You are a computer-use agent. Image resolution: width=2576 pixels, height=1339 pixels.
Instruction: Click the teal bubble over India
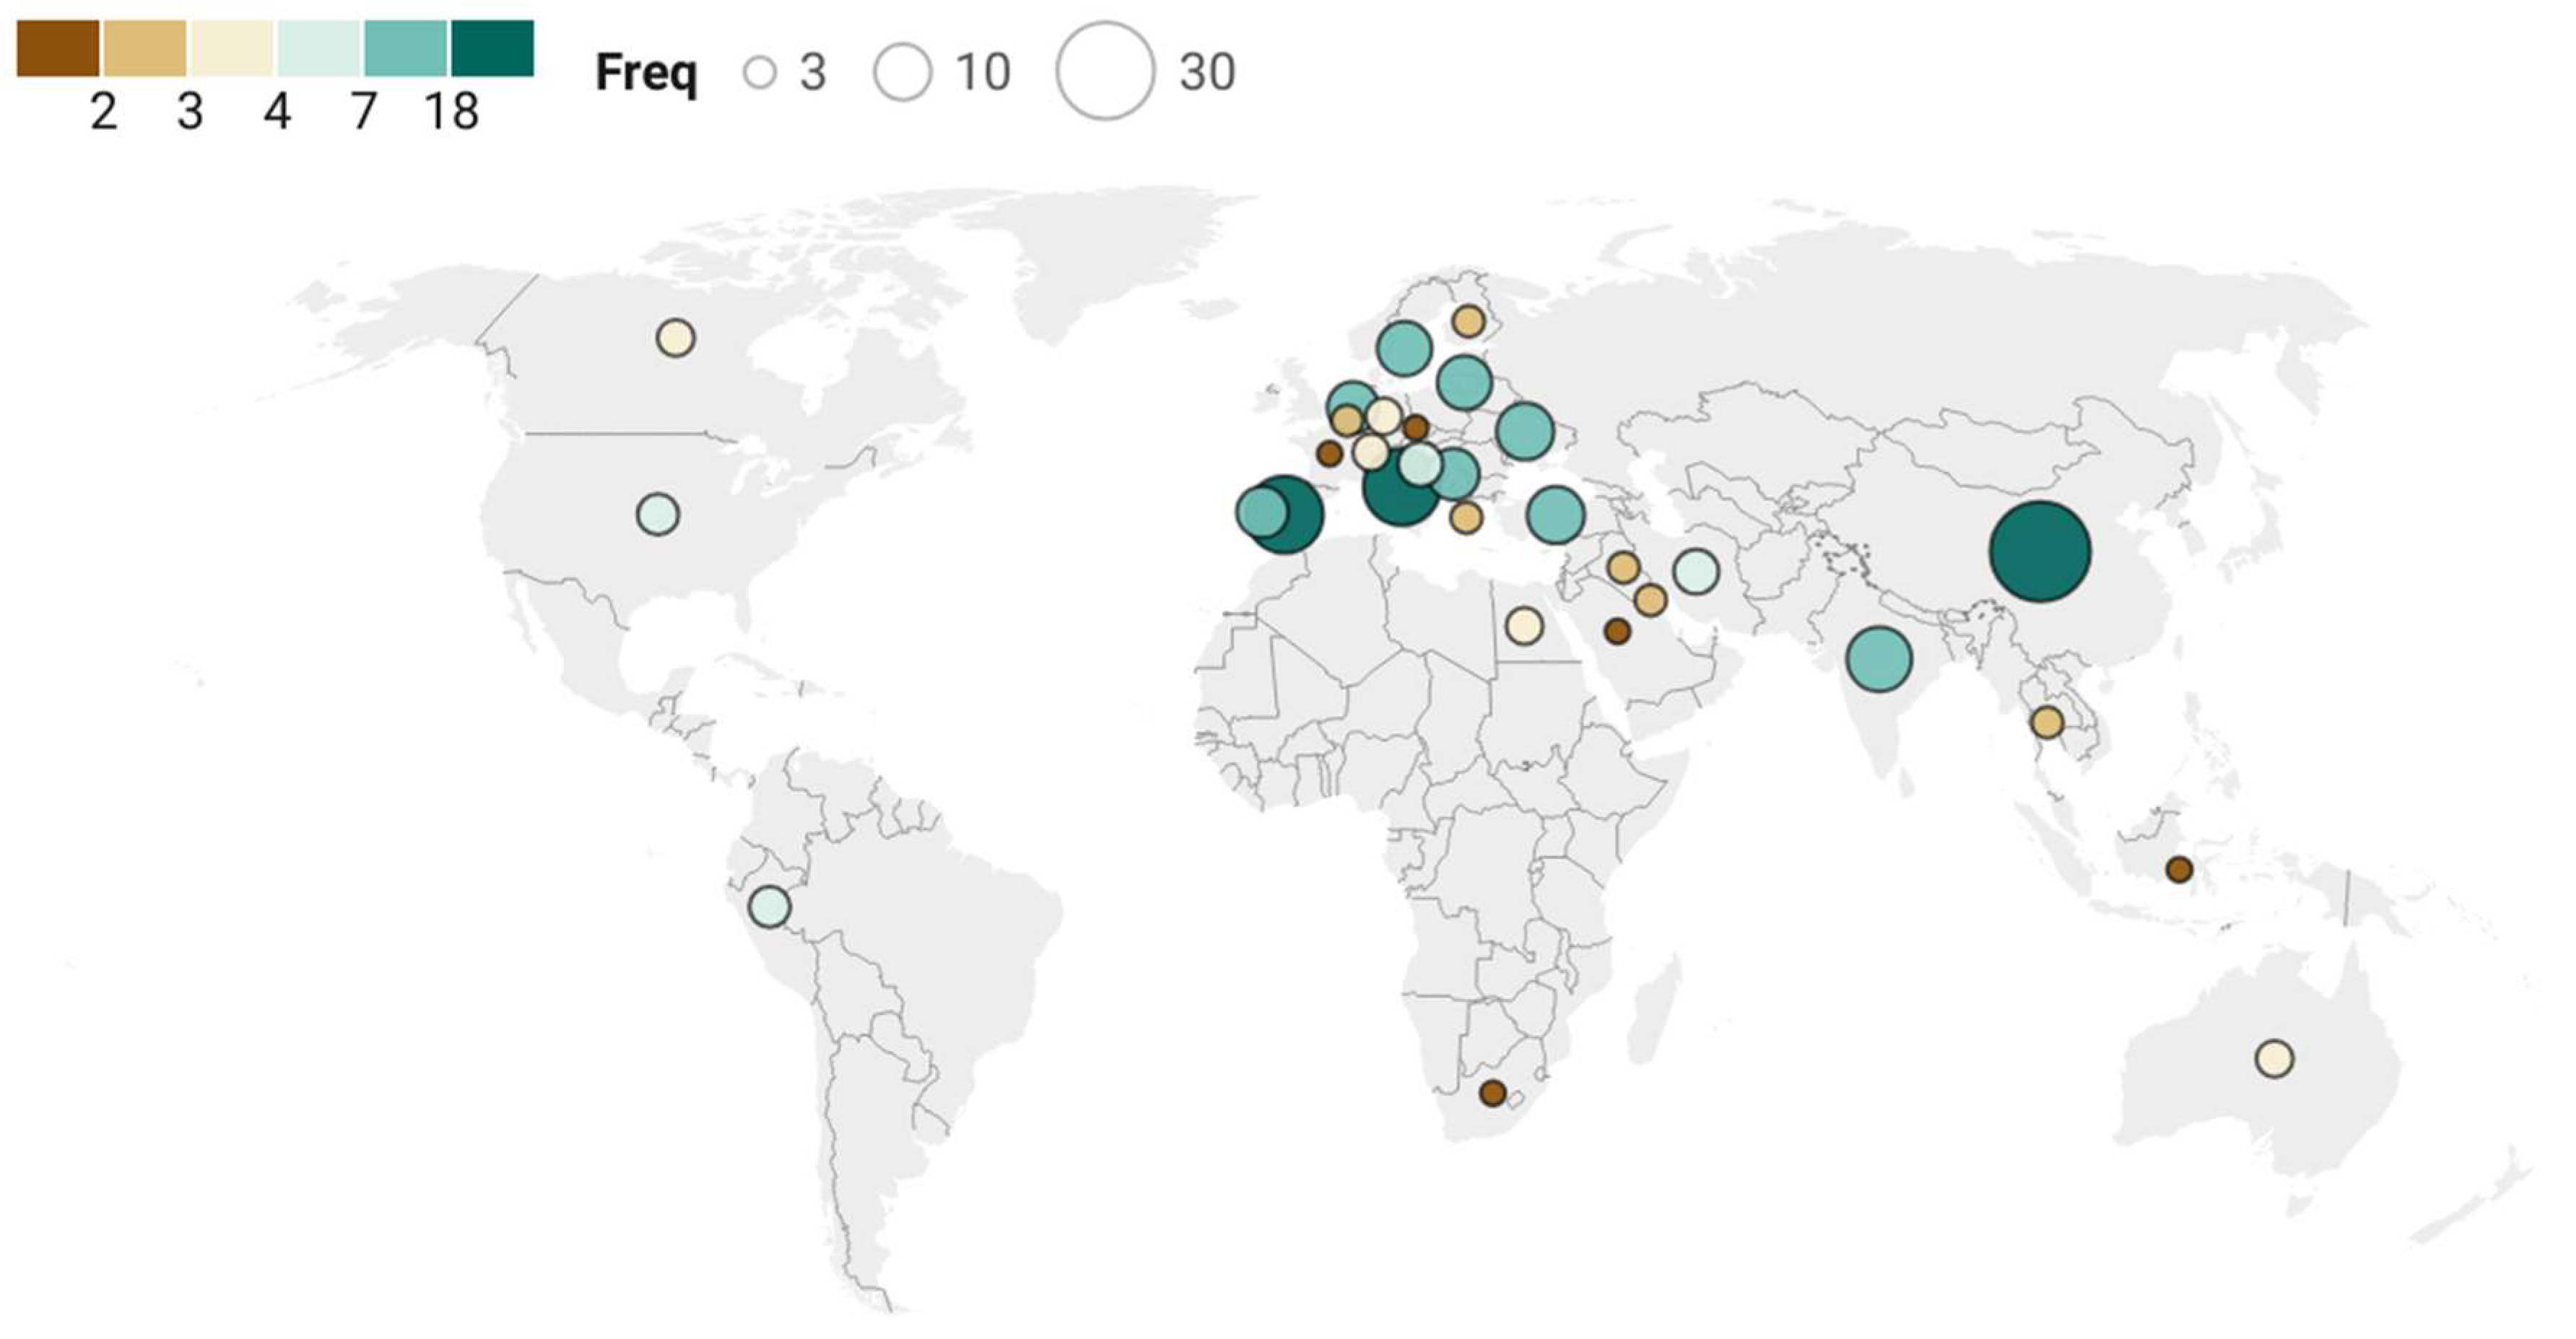(1879, 659)
